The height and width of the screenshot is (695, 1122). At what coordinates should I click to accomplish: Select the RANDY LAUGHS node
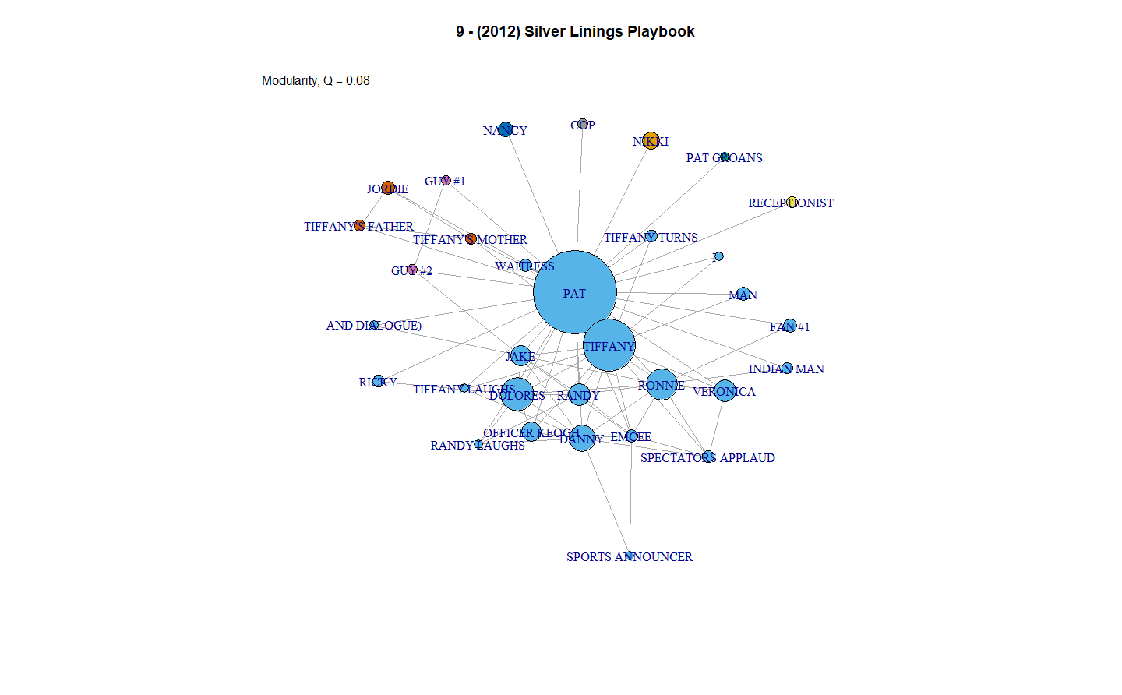(x=478, y=444)
